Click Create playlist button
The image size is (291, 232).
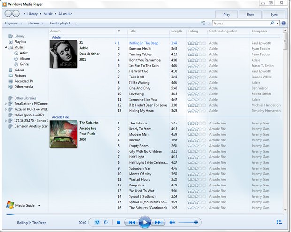(60, 23)
